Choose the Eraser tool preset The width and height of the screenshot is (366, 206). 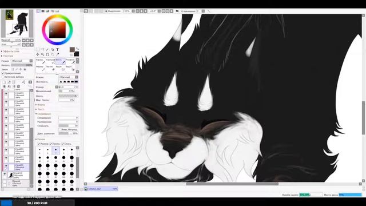[x=50, y=68]
